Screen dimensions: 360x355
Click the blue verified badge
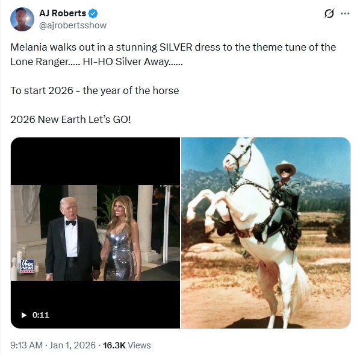[93, 13]
